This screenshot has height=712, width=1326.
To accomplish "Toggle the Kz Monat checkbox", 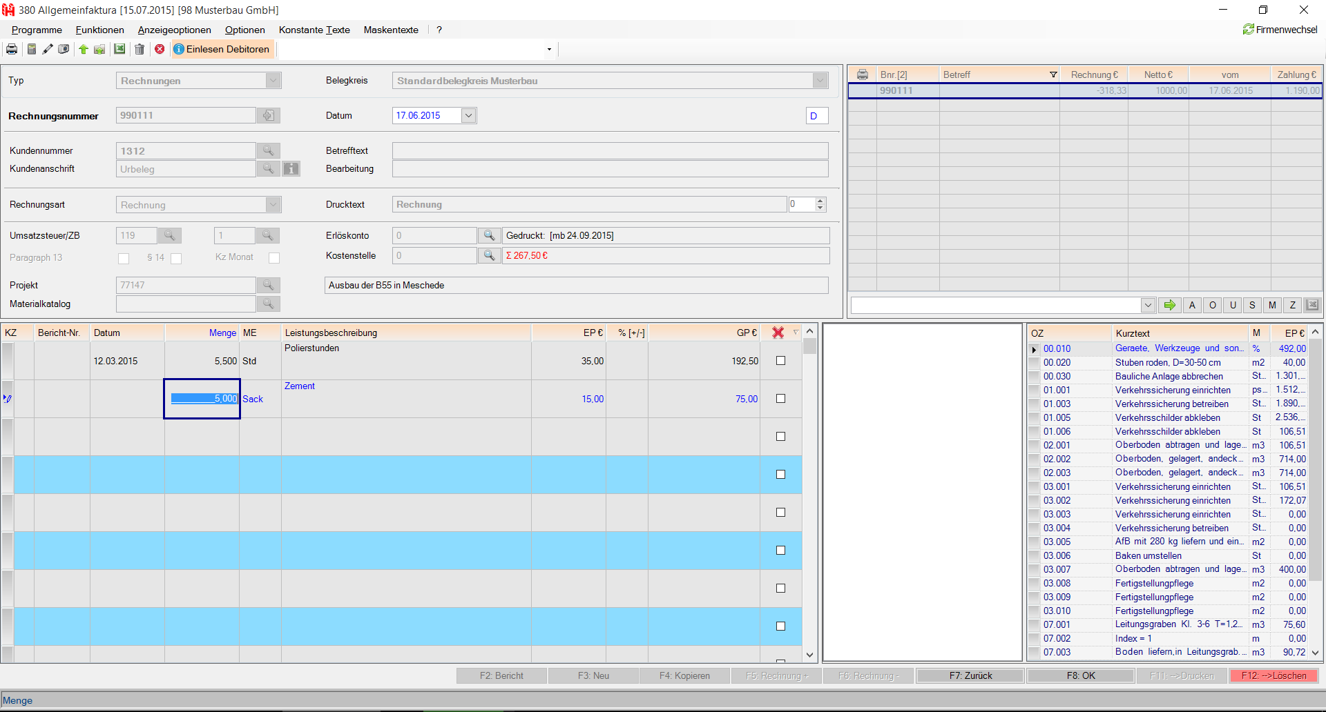I will pos(274,258).
